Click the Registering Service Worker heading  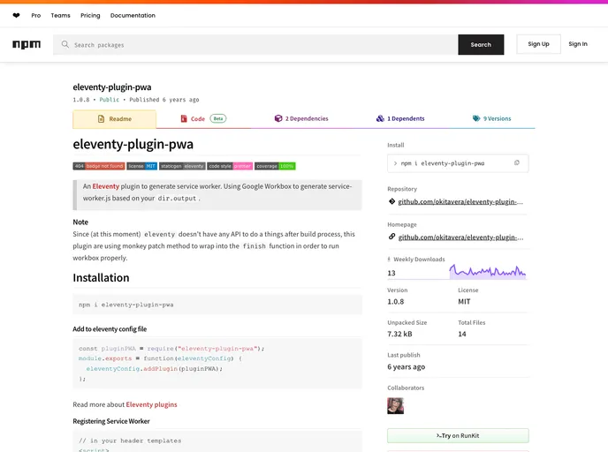tap(111, 421)
